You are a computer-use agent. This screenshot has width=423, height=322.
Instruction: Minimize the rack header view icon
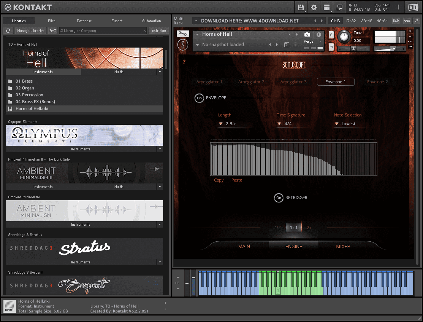(x=416, y=21)
